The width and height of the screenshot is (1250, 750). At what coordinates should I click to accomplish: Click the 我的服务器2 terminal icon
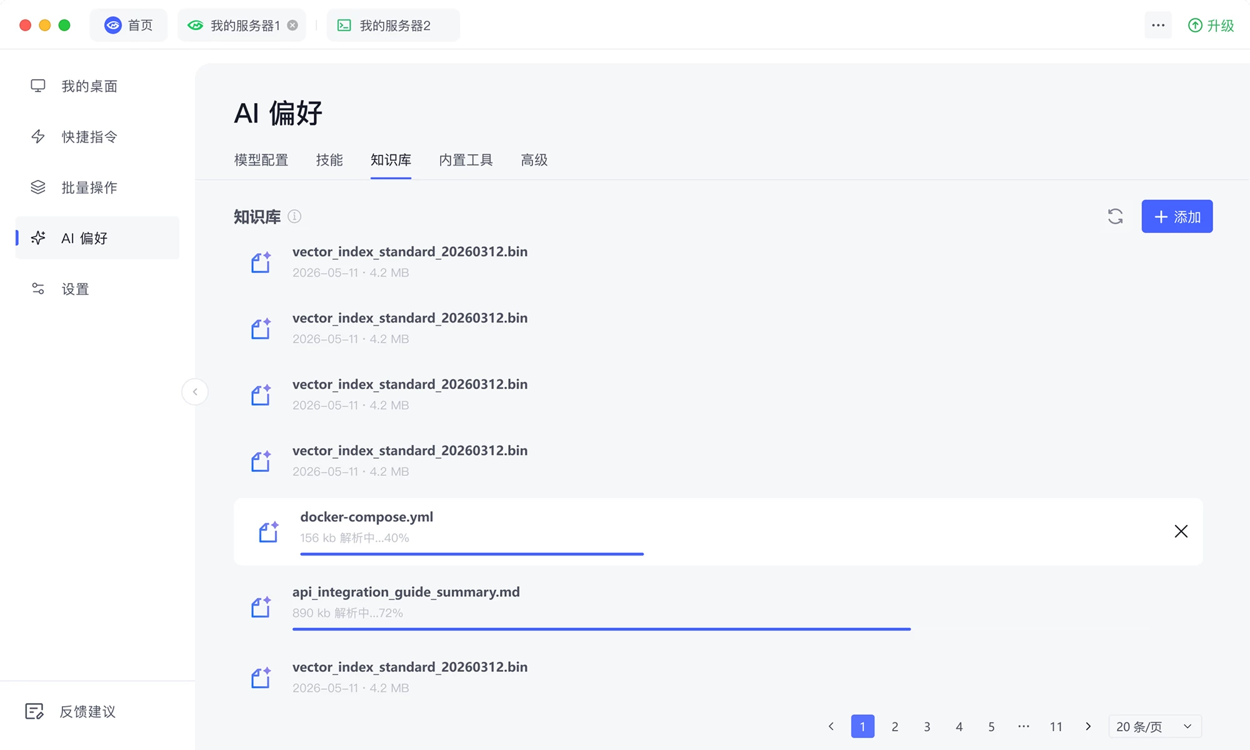pos(344,25)
